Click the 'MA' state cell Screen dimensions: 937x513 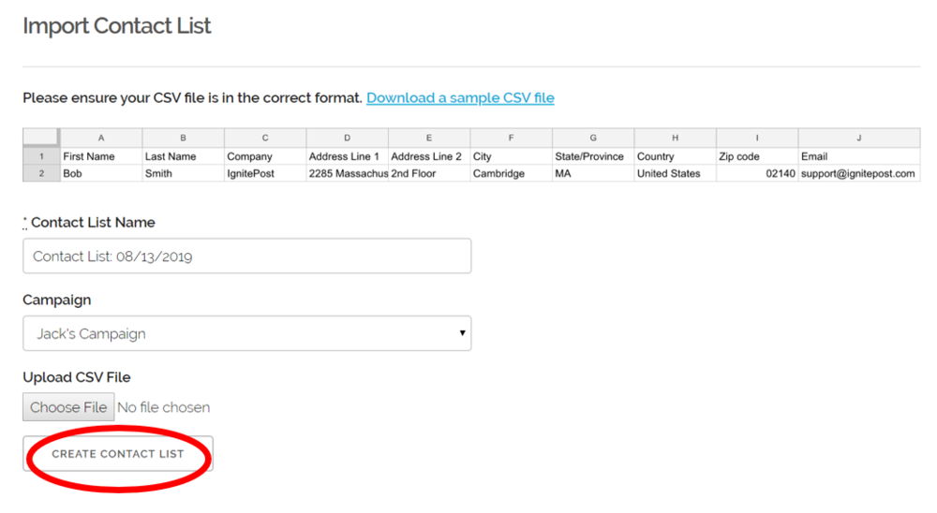click(x=593, y=174)
